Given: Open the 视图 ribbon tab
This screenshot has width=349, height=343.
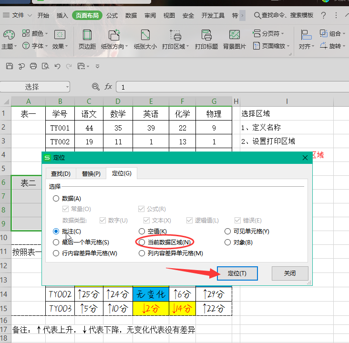Looking at the screenshot, I should pyautogui.click(x=169, y=15).
